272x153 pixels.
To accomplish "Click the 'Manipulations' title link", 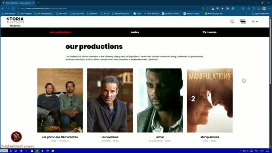I will pos(210,137).
